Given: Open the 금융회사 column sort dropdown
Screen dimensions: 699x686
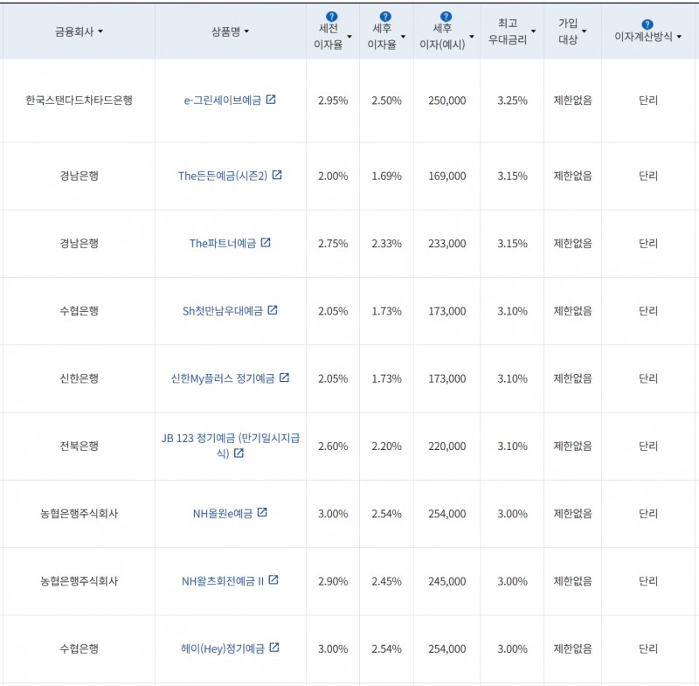Looking at the screenshot, I should 100,32.
